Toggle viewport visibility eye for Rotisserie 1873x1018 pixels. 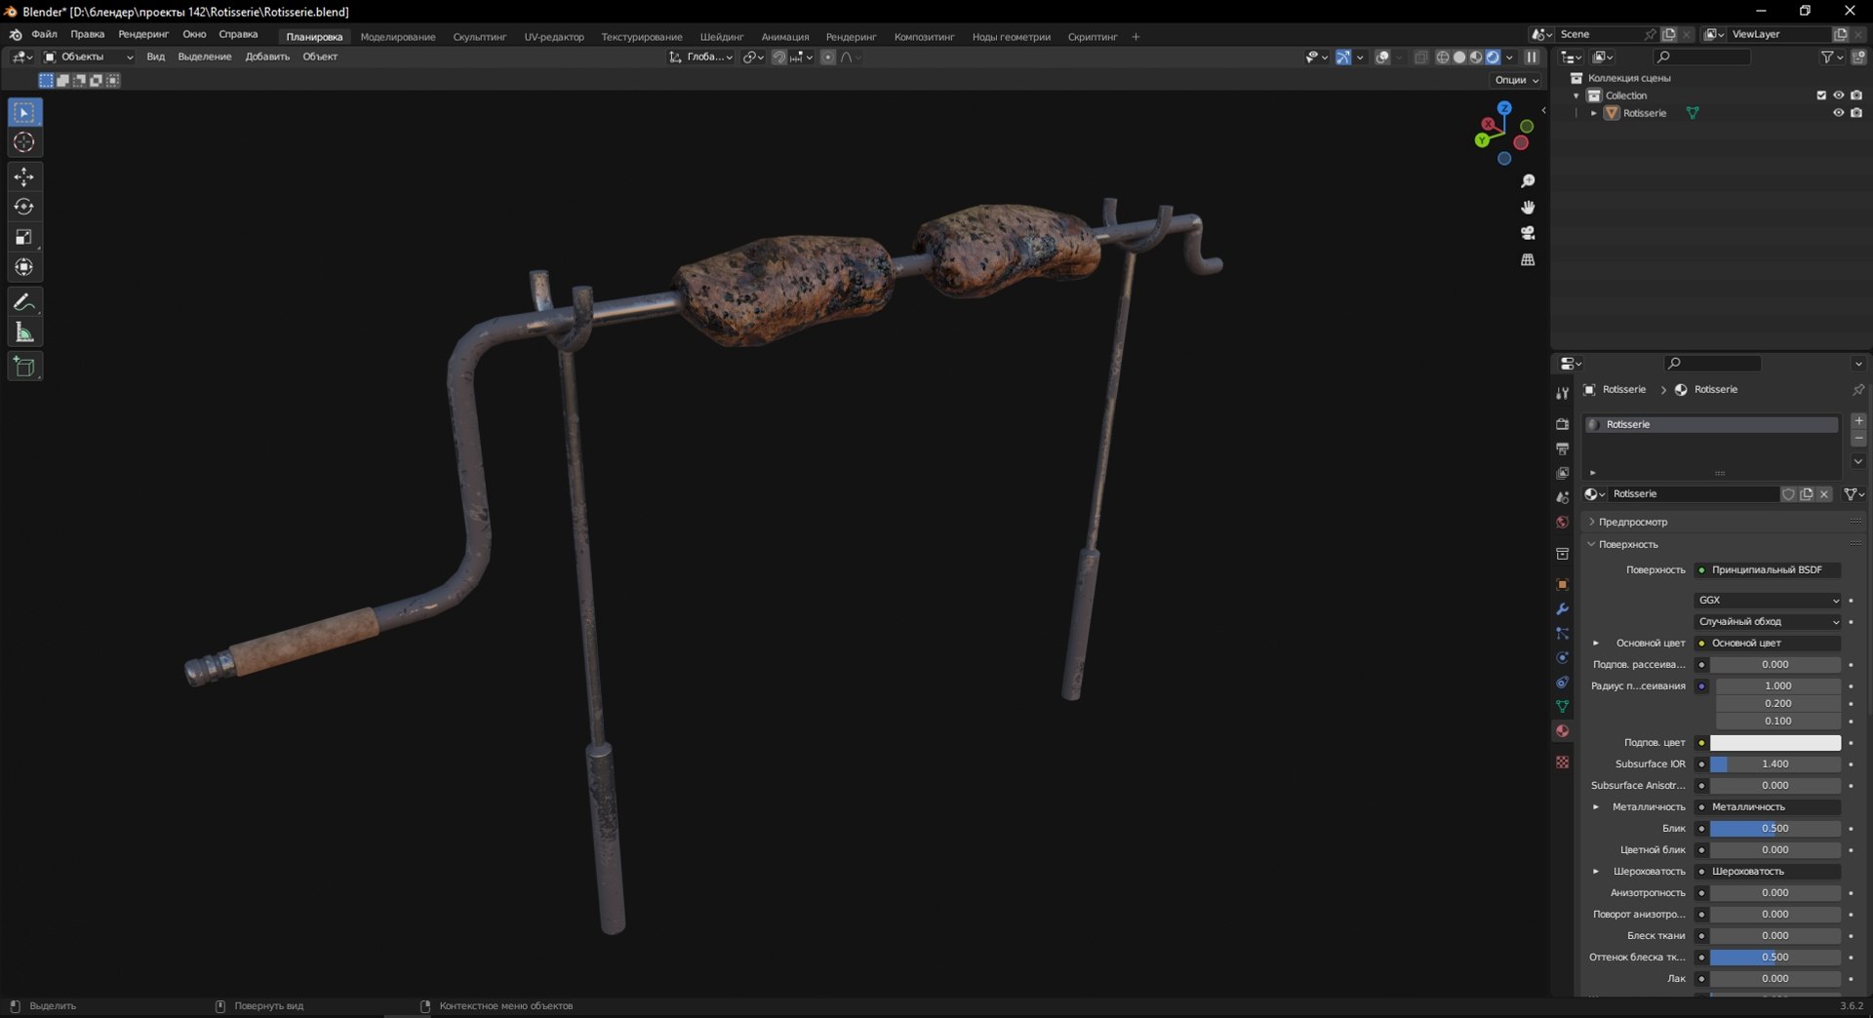pos(1838,113)
